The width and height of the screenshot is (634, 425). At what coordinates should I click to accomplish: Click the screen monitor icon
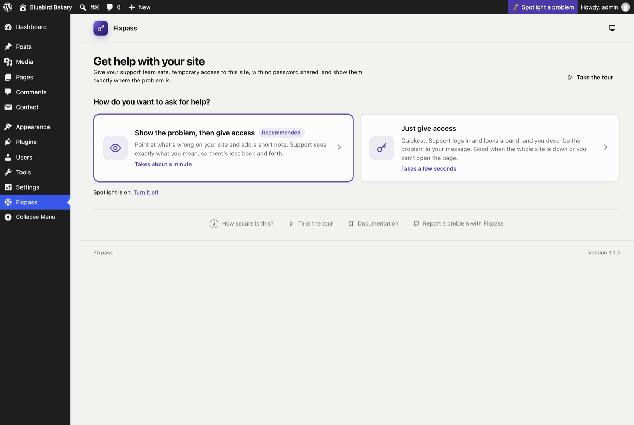point(612,28)
